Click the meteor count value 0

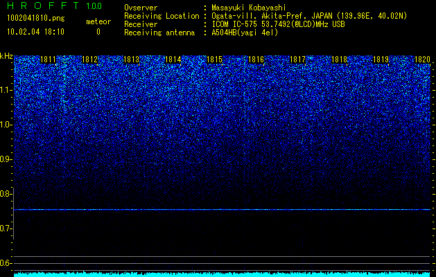98,32
